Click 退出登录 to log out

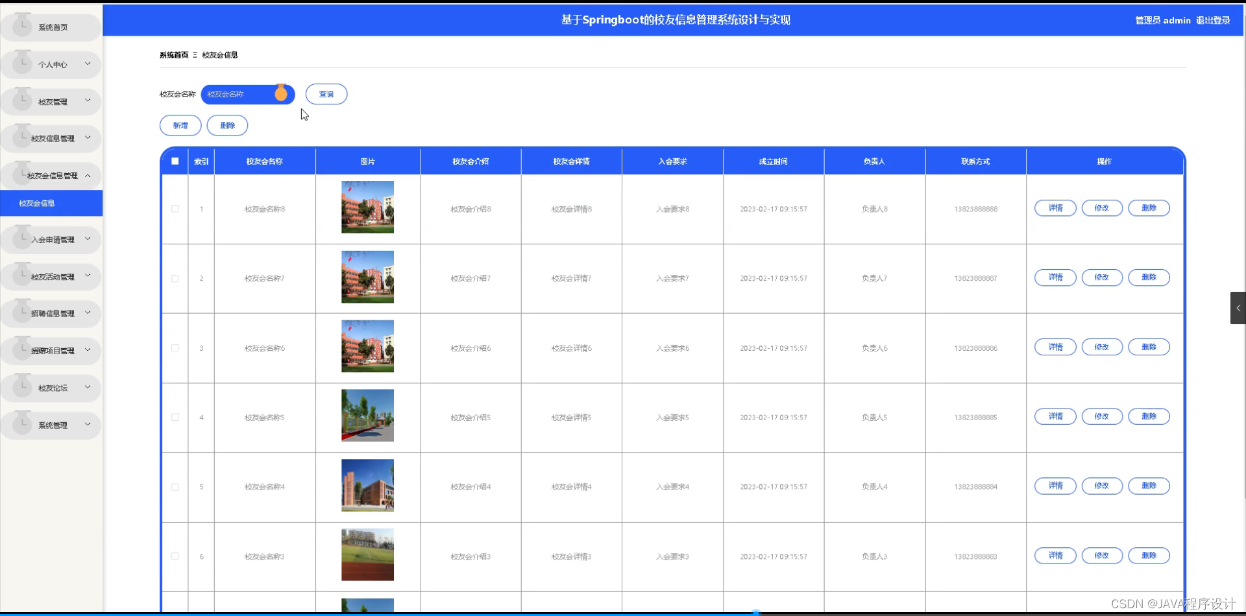[1213, 20]
